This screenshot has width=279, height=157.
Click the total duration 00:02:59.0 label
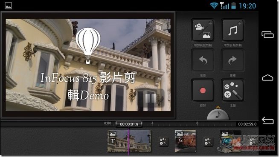[247, 124]
